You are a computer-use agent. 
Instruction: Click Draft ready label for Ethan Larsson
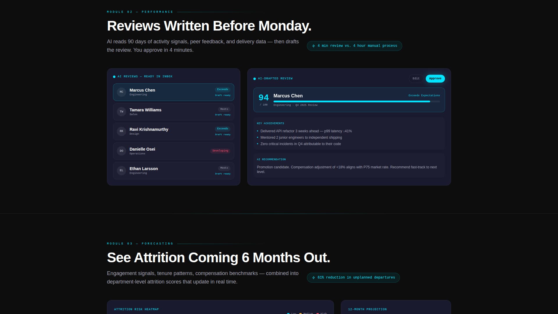[x=223, y=174]
